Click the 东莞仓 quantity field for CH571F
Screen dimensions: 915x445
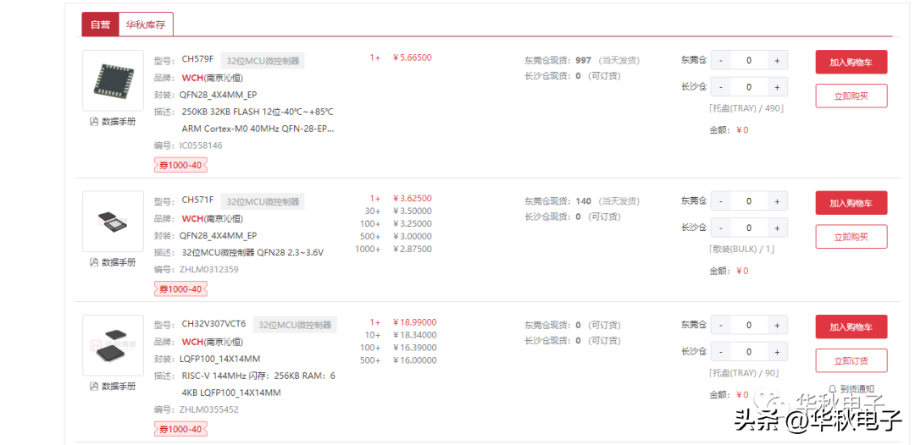pyautogui.click(x=748, y=201)
